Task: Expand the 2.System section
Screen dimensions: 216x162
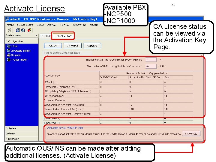Action: click(x=22, y=128)
